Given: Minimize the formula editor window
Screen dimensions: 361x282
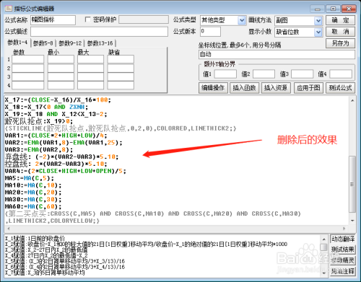Looking at the screenshot, I should click(x=317, y=9).
